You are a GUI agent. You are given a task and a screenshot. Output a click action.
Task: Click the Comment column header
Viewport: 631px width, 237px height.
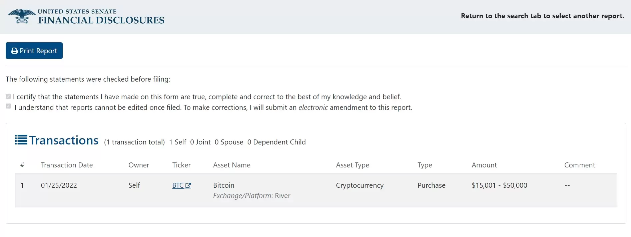(579, 165)
